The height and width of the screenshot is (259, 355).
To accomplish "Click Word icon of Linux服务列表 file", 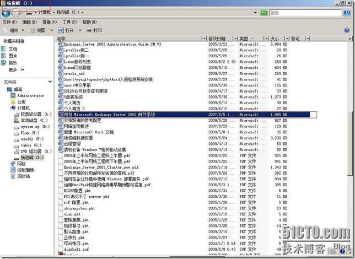I will click(x=60, y=61).
